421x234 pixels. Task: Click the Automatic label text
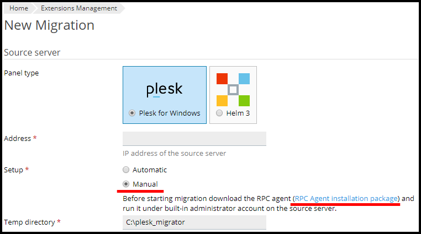149,170
